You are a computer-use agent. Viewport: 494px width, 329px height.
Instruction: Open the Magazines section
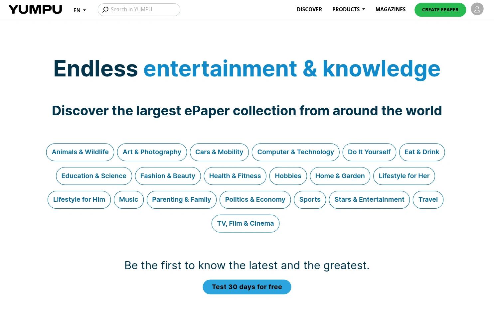pos(390,9)
